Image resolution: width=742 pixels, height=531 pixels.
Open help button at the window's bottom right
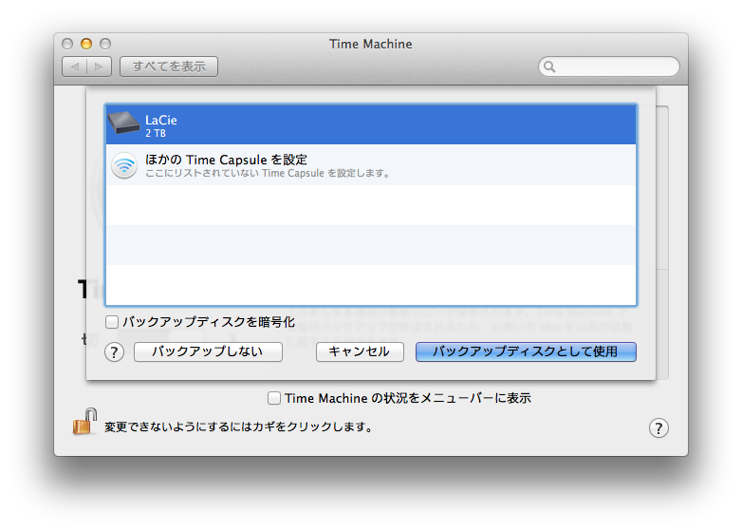click(x=659, y=428)
